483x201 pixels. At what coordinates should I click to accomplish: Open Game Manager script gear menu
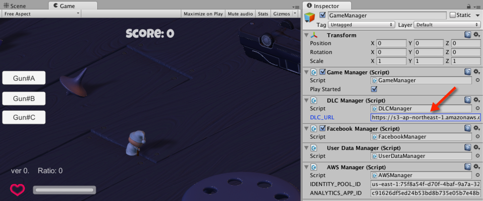[477, 72]
